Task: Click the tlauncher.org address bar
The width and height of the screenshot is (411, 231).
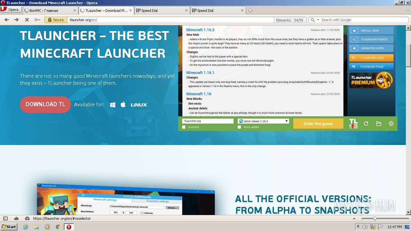Action: (170, 20)
